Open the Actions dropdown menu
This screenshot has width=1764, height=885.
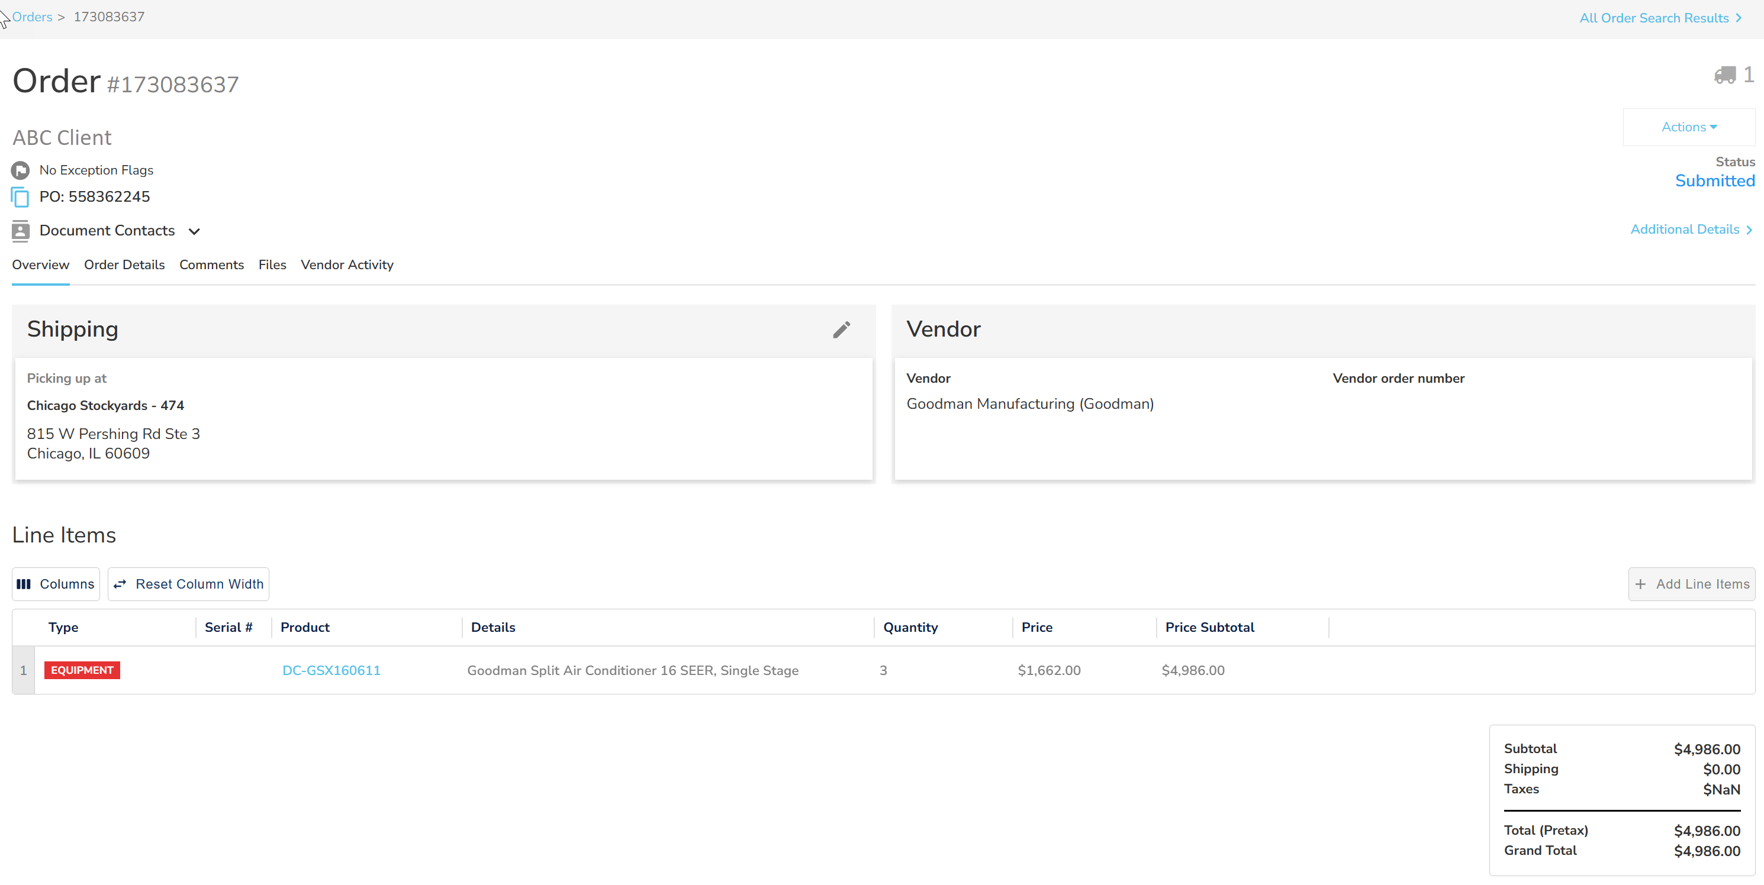click(1689, 127)
